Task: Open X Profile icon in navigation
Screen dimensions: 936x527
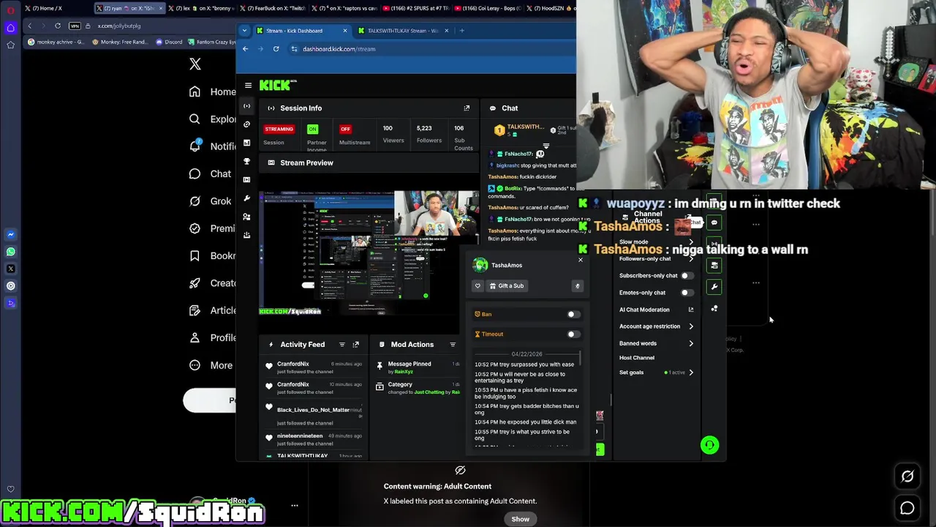Action: [x=195, y=337]
